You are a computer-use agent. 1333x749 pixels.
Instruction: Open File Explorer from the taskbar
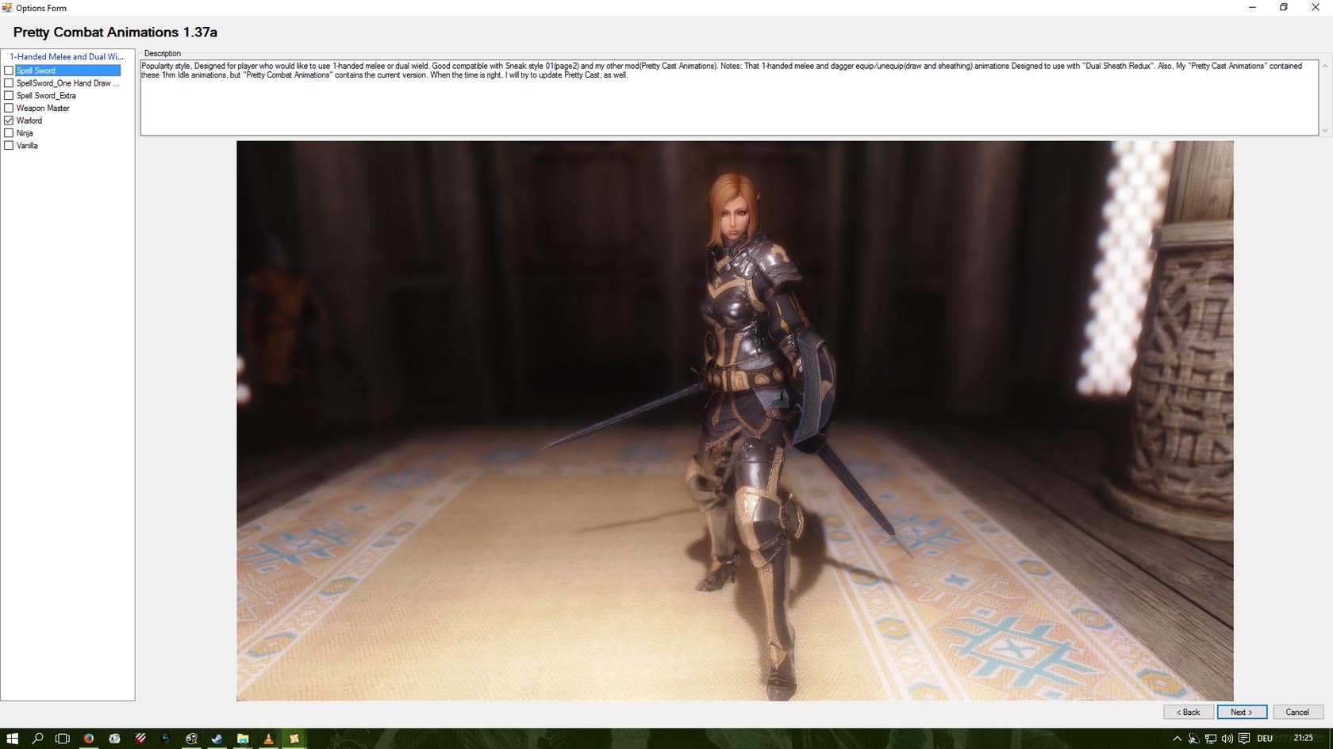(x=243, y=739)
